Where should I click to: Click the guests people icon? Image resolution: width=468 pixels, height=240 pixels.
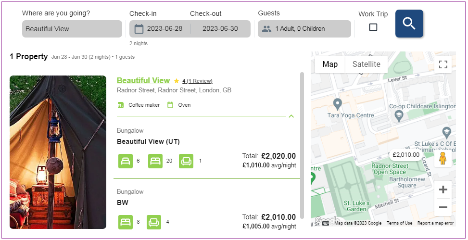[x=266, y=29]
